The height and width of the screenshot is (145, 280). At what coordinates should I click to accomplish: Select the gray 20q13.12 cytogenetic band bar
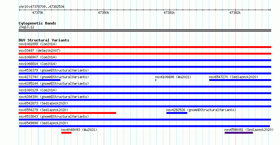click(145, 30)
